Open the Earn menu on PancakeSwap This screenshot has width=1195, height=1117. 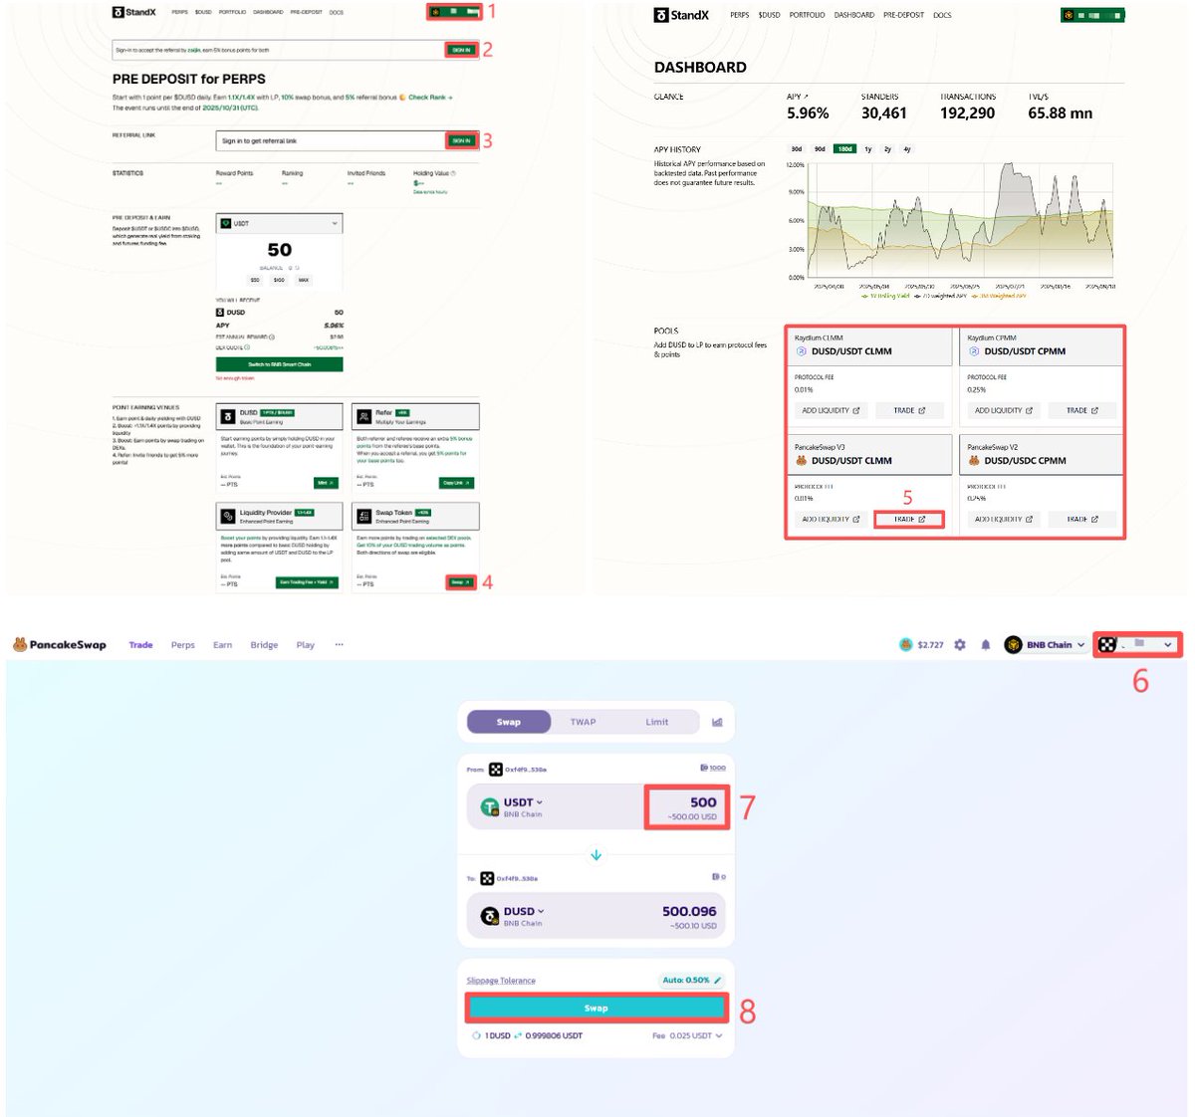click(223, 645)
